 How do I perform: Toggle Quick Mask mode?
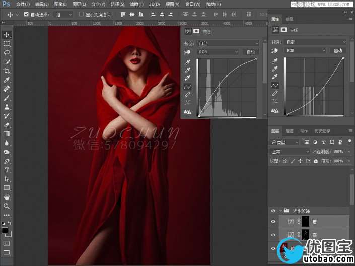point(7,243)
